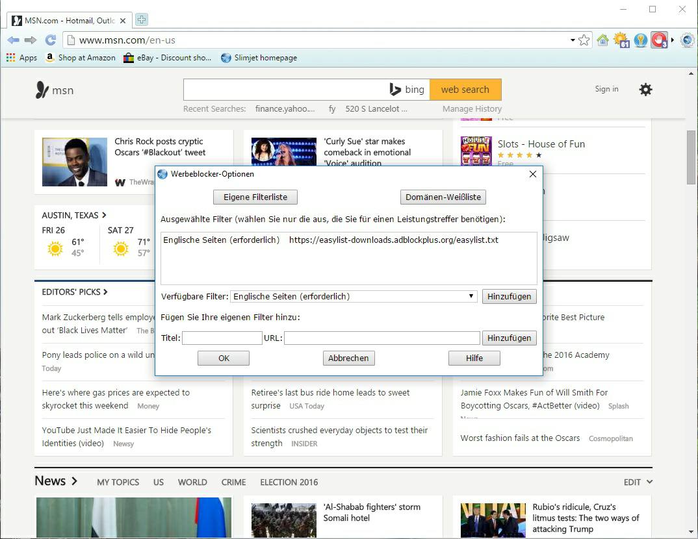Image resolution: width=698 pixels, height=539 pixels.
Task: Click the blue key password manager icon
Action: pos(641,40)
